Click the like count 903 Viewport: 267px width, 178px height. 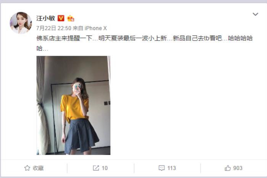click(238, 168)
